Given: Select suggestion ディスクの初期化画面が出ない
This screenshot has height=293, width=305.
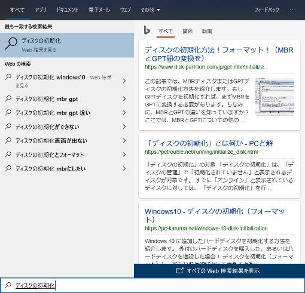Looking at the screenshot, I should tap(67, 141).
